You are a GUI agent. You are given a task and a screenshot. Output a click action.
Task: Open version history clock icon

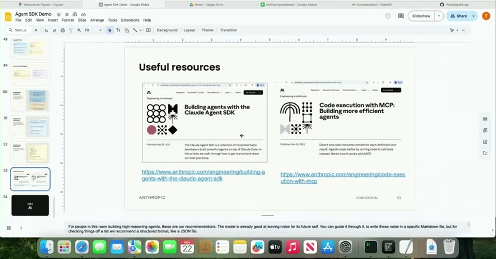[x=388, y=16]
